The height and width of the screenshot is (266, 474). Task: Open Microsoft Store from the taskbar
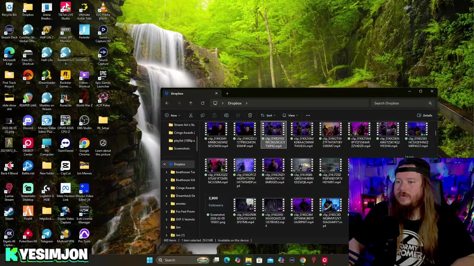[x=260, y=260]
